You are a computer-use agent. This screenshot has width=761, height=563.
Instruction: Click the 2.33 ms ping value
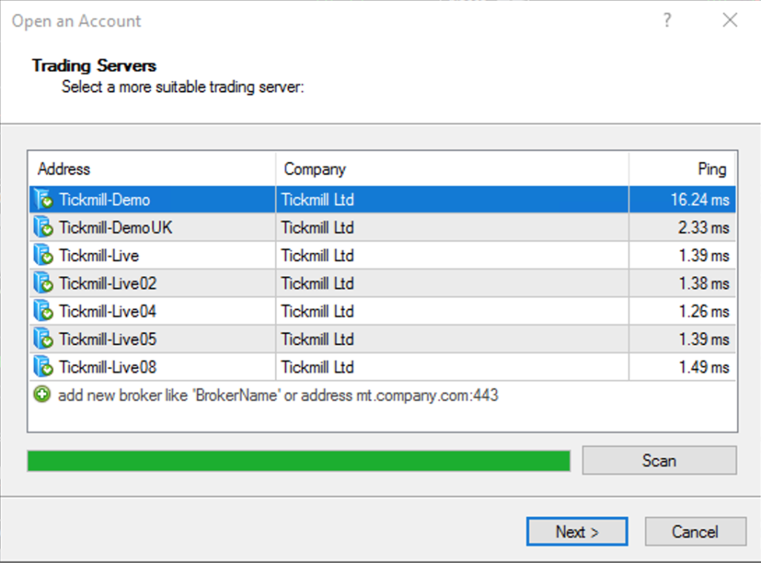point(703,228)
